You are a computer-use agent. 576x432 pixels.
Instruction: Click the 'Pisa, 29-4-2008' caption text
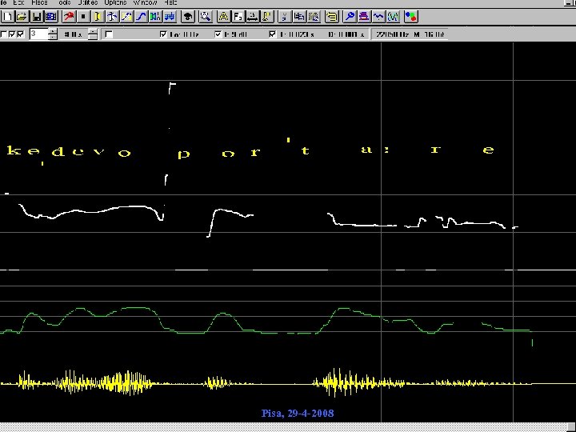(298, 414)
